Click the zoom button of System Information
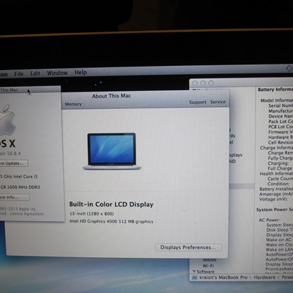The image size is (293, 293). click(211, 83)
